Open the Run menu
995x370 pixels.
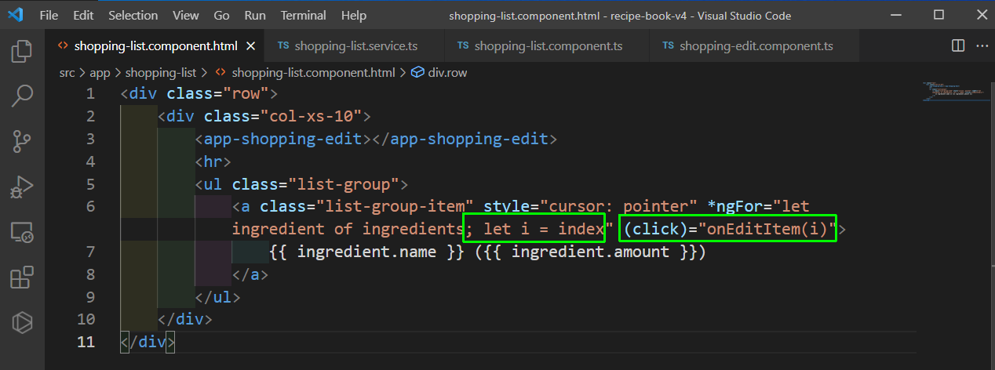tap(255, 16)
